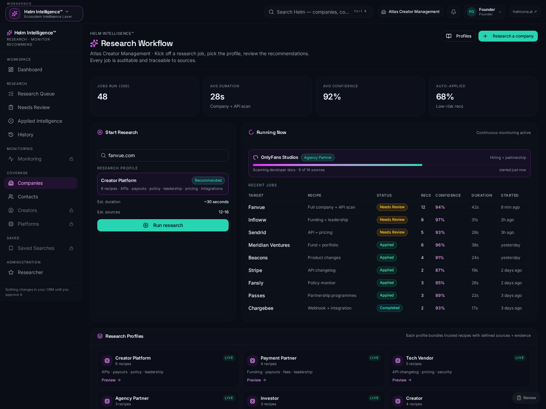This screenshot has height=409, width=546.
Task: Preview the Payment Partner profile
Action: pyautogui.click(x=257, y=380)
